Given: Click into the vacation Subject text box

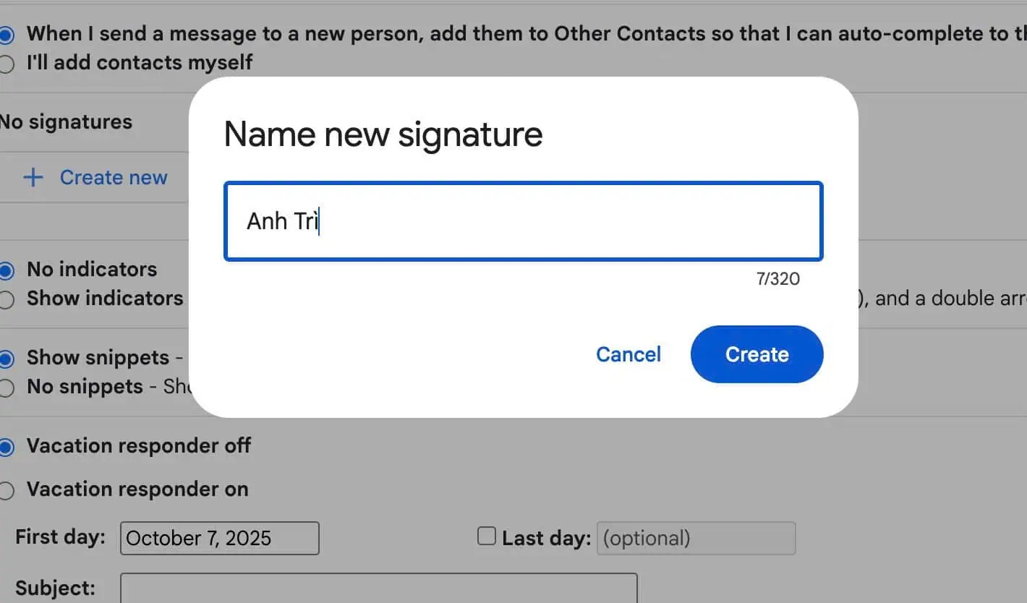Looking at the screenshot, I should 378,588.
